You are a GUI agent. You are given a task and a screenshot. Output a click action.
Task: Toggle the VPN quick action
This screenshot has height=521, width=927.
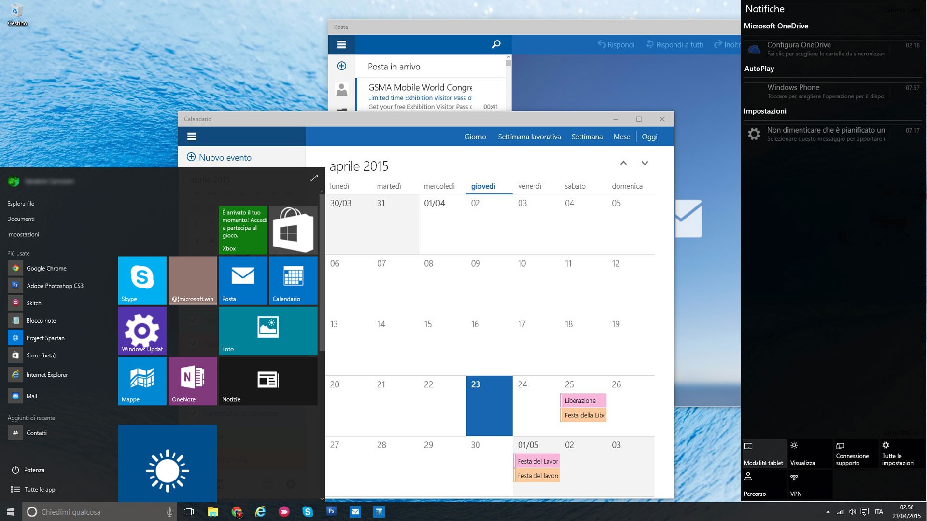point(810,484)
